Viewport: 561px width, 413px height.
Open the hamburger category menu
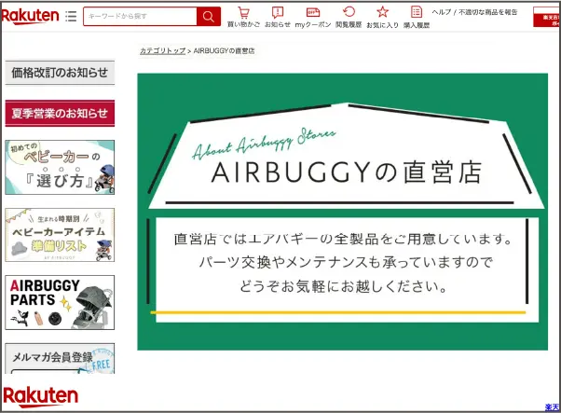[x=71, y=16]
